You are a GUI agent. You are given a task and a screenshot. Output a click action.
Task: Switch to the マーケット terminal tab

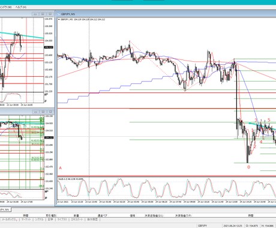(26, 220)
